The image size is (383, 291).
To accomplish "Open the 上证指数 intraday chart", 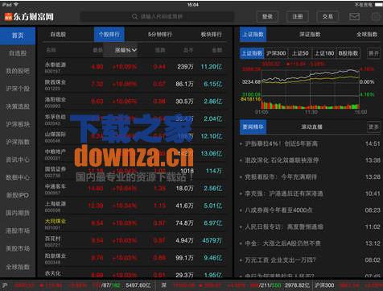I will tap(311, 89).
